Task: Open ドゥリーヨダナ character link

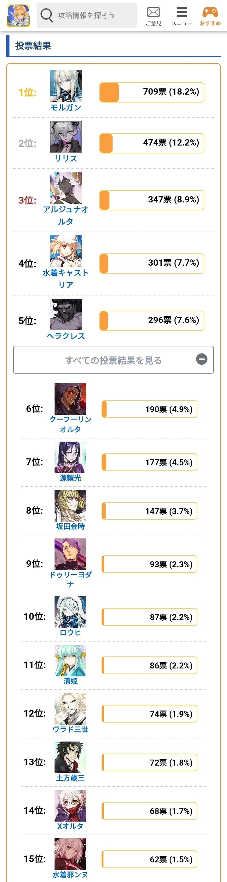Action: click(70, 579)
